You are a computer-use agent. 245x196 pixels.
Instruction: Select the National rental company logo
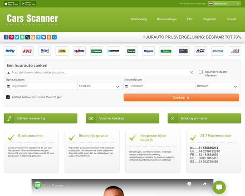(97, 51)
